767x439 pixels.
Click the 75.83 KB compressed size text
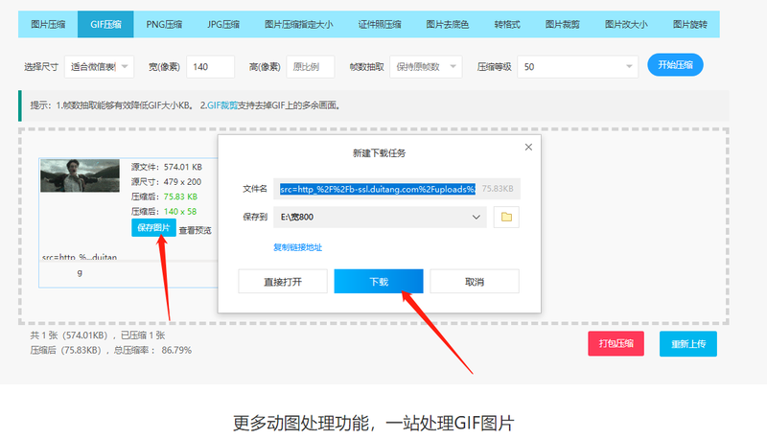180,196
